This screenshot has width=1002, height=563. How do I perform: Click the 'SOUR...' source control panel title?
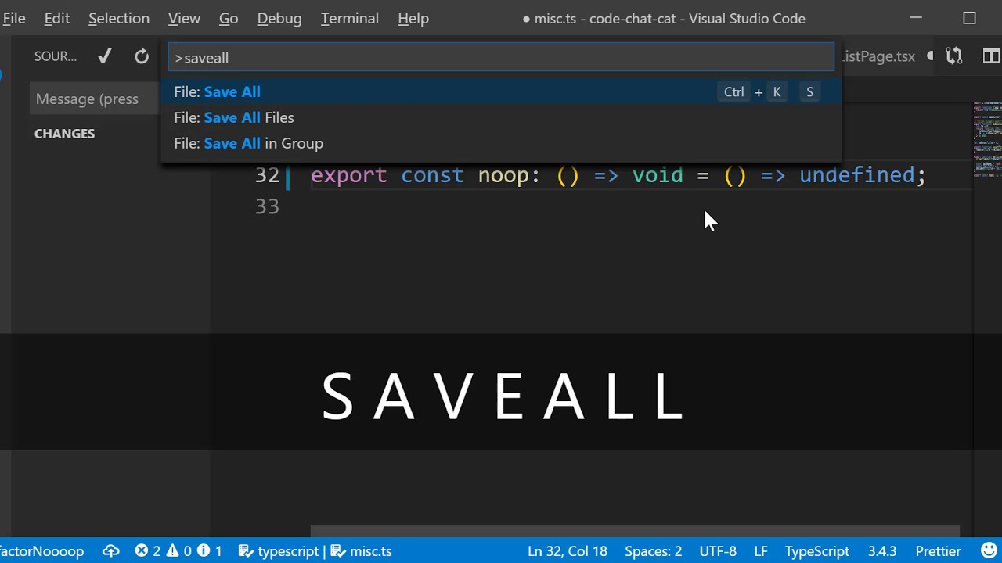(x=56, y=56)
